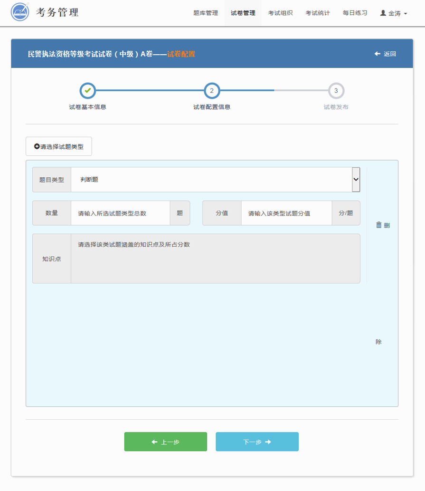Click the 考务管理 logo icon
Screen dimensions: 425x491
pos(20,13)
